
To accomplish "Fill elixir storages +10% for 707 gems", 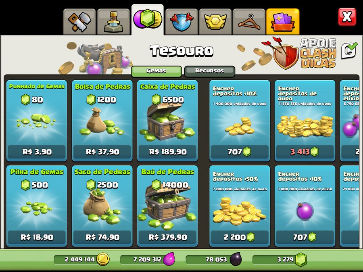I will pyautogui.click(x=305, y=206).
